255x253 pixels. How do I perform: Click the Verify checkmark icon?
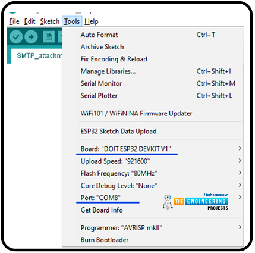pyautogui.click(x=16, y=37)
